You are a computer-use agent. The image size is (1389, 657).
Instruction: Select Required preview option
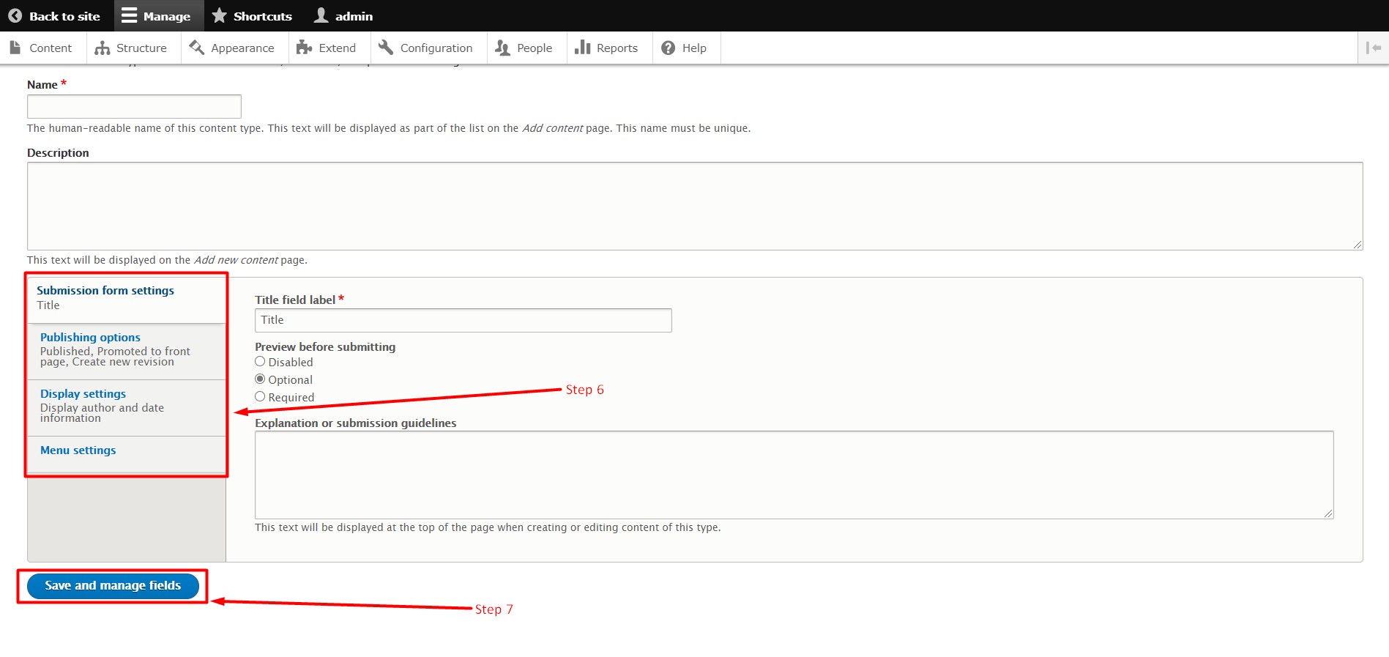[260, 397]
